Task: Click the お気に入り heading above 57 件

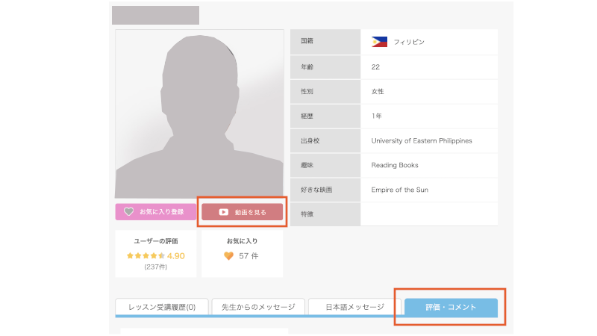Action: 242,241
